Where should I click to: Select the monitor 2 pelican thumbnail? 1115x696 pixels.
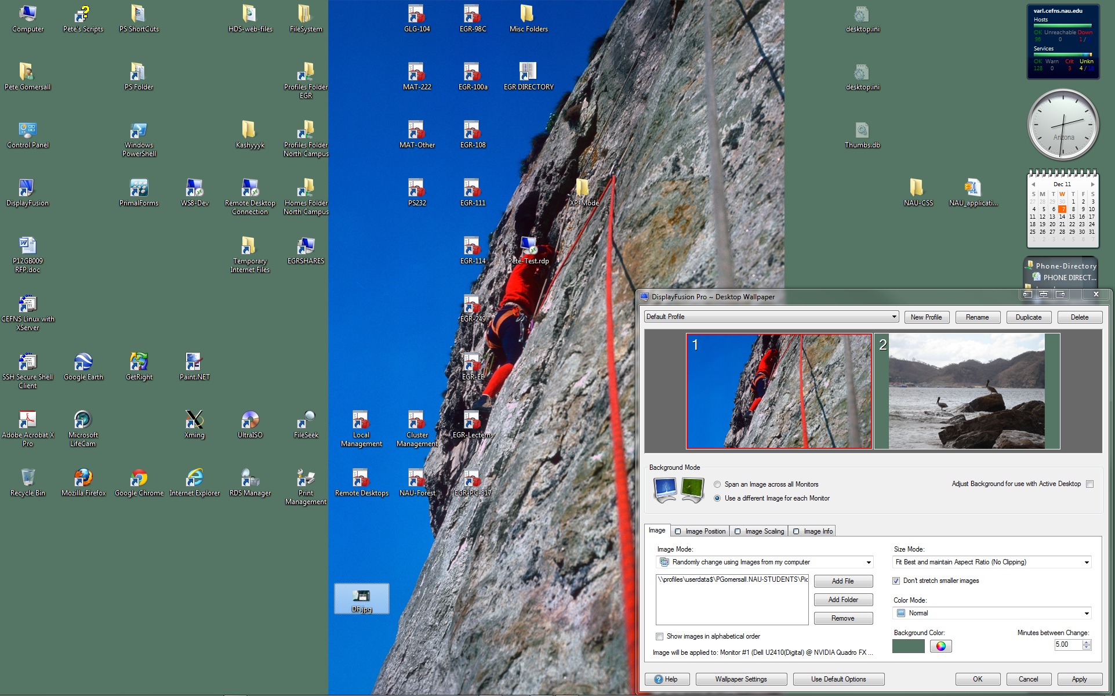(967, 391)
